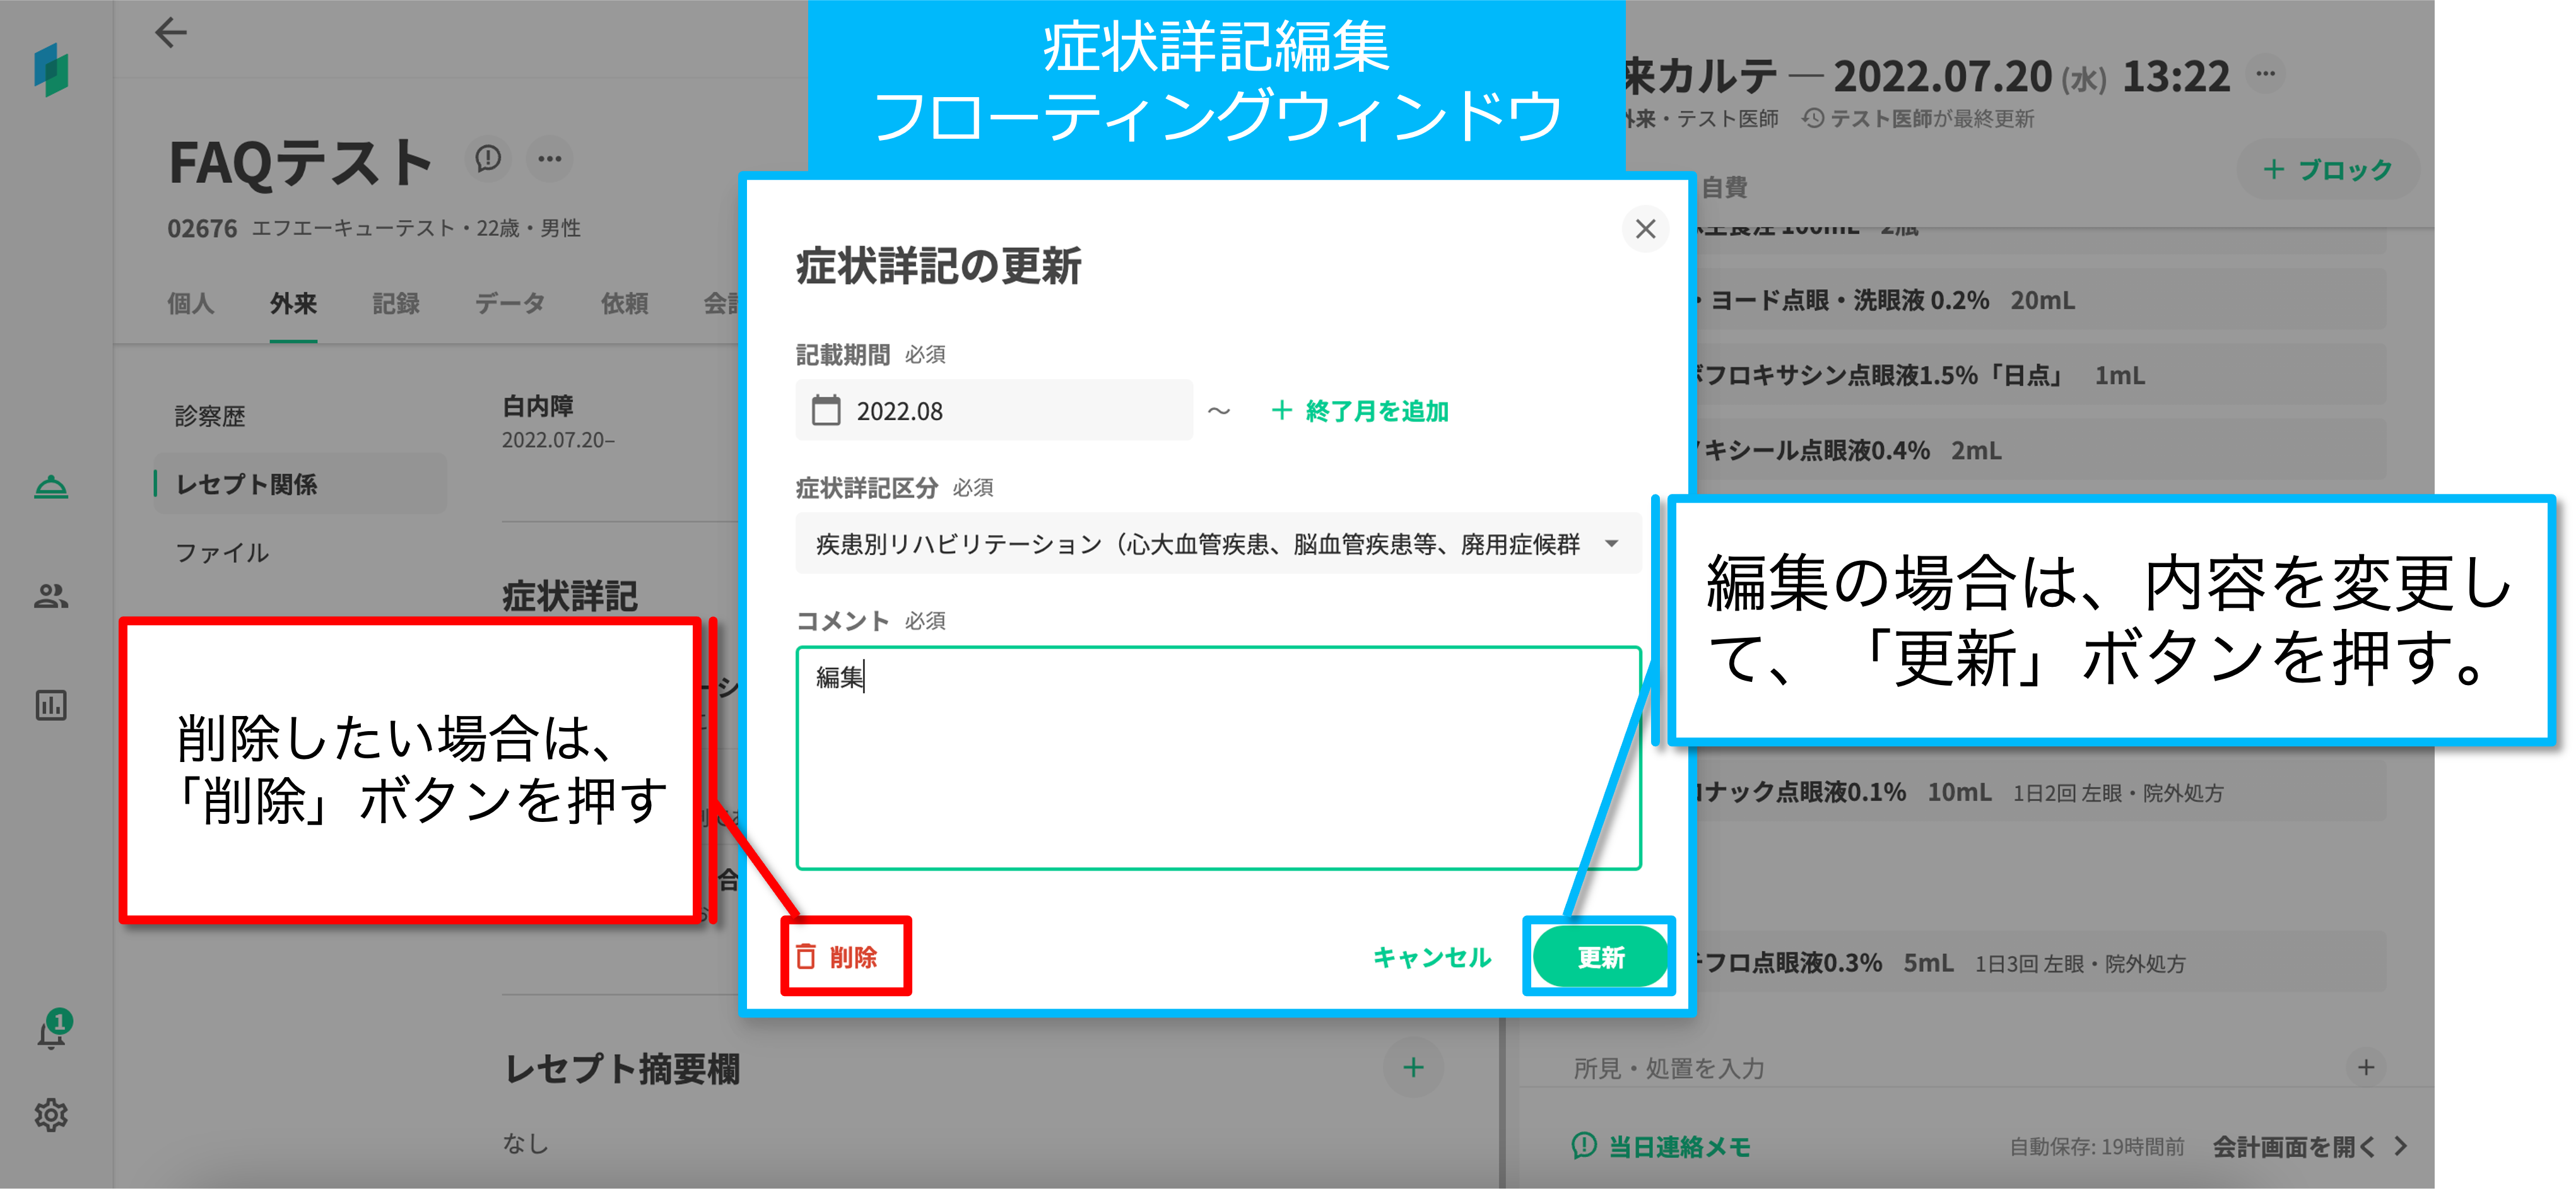Screen dimensions: 2576x1191
Task: Click the キャンセル link
Action: pos(1432,957)
